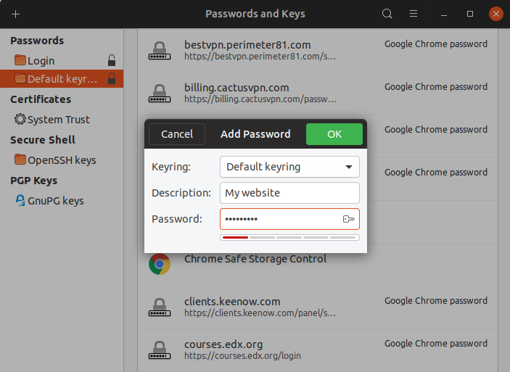Click Google Chrome password label for bestvpn.perimeter81.com
The image size is (510, 372).
[x=436, y=44]
